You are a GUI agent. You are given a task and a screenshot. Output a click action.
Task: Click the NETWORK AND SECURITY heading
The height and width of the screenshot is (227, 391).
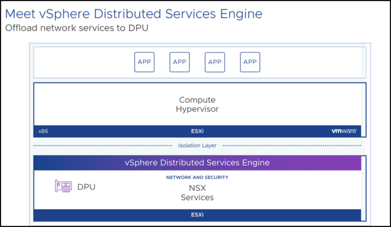pos(197,178)
